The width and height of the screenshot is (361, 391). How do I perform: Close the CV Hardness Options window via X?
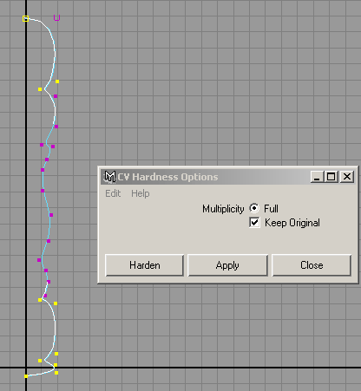(x=347, y=176)
